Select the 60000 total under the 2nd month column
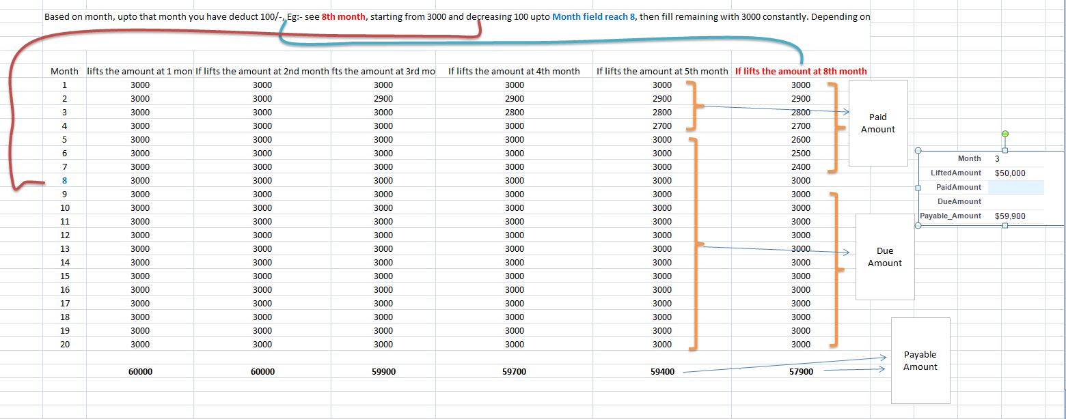 pos(262,372)
